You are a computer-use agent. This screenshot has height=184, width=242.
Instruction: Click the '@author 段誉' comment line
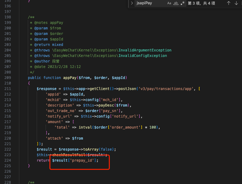coord(47,61)
